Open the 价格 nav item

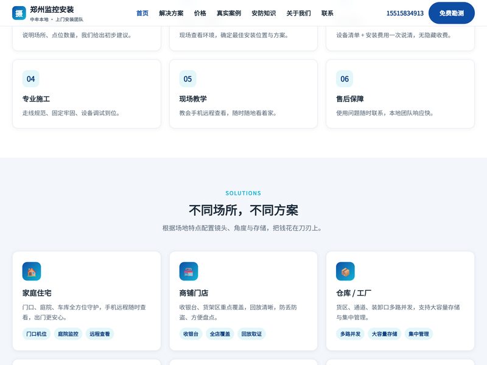point(200,13)
